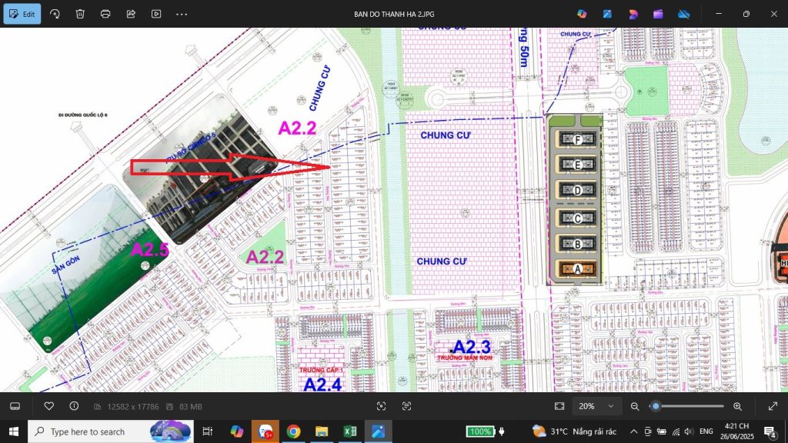This screenshot has height=443, width=788.
Task: Click the zoom slider handle
Action: click(x=656, y=406)
